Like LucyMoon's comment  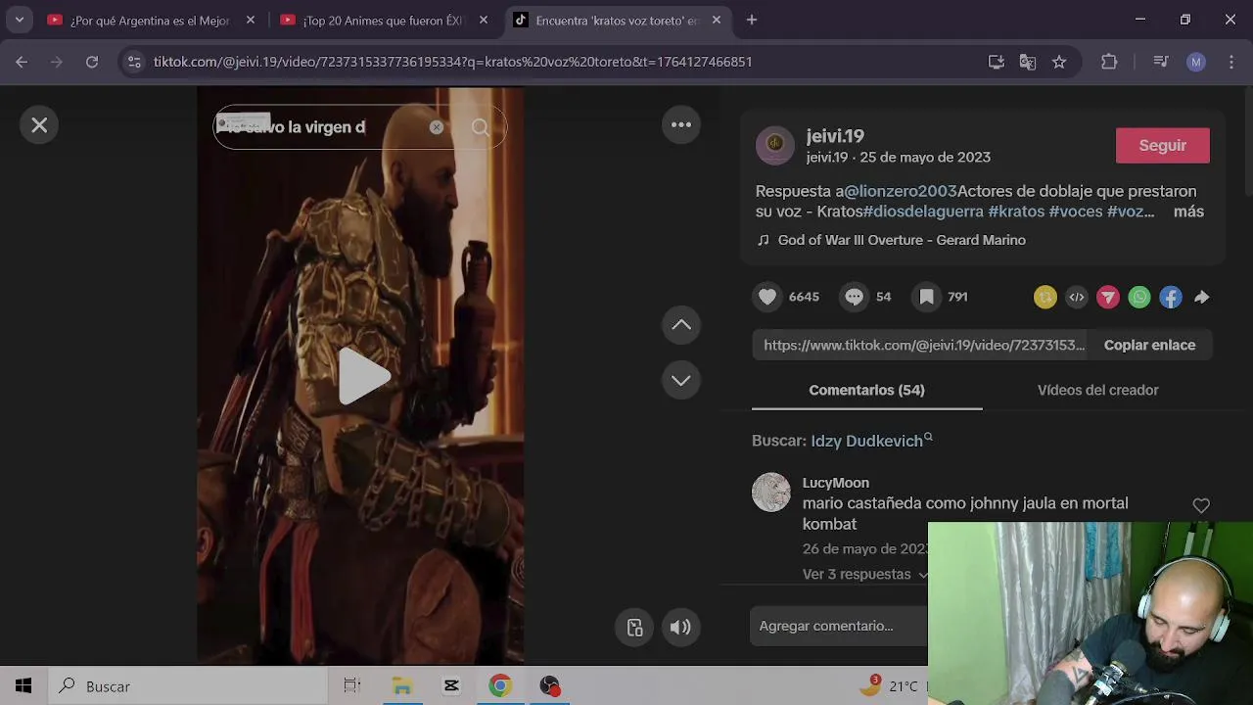pos(1201,505)
